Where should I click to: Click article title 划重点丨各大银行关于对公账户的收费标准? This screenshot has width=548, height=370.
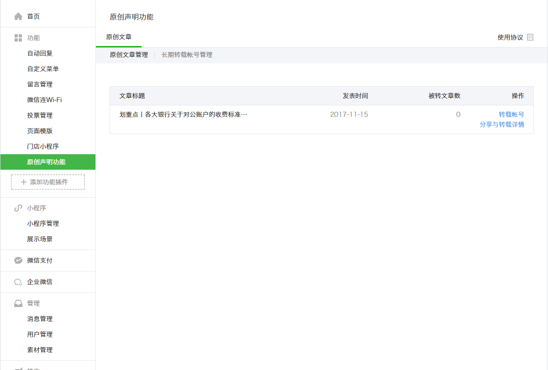183,115
